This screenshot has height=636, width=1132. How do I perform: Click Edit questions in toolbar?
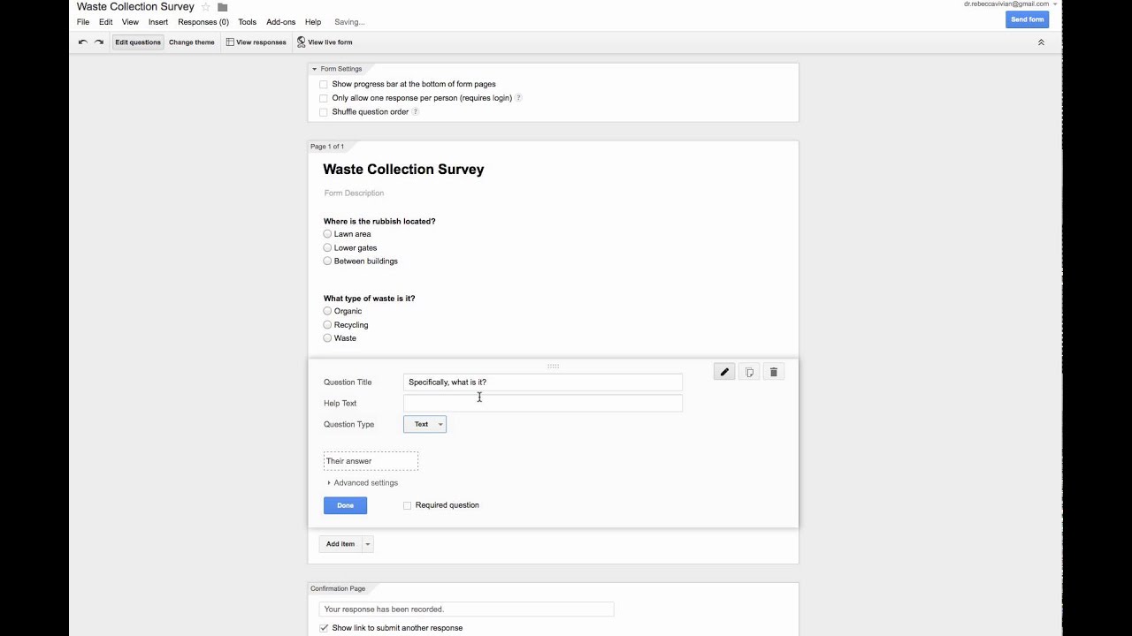point(138,42)
